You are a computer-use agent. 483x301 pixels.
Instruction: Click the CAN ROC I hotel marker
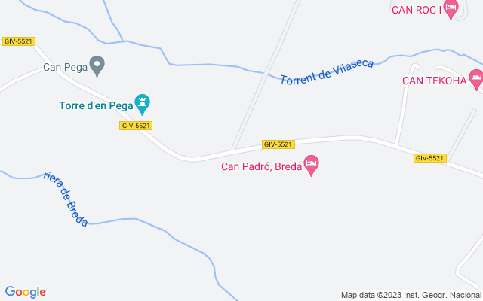pyautogui.click(x=451, y=9)
